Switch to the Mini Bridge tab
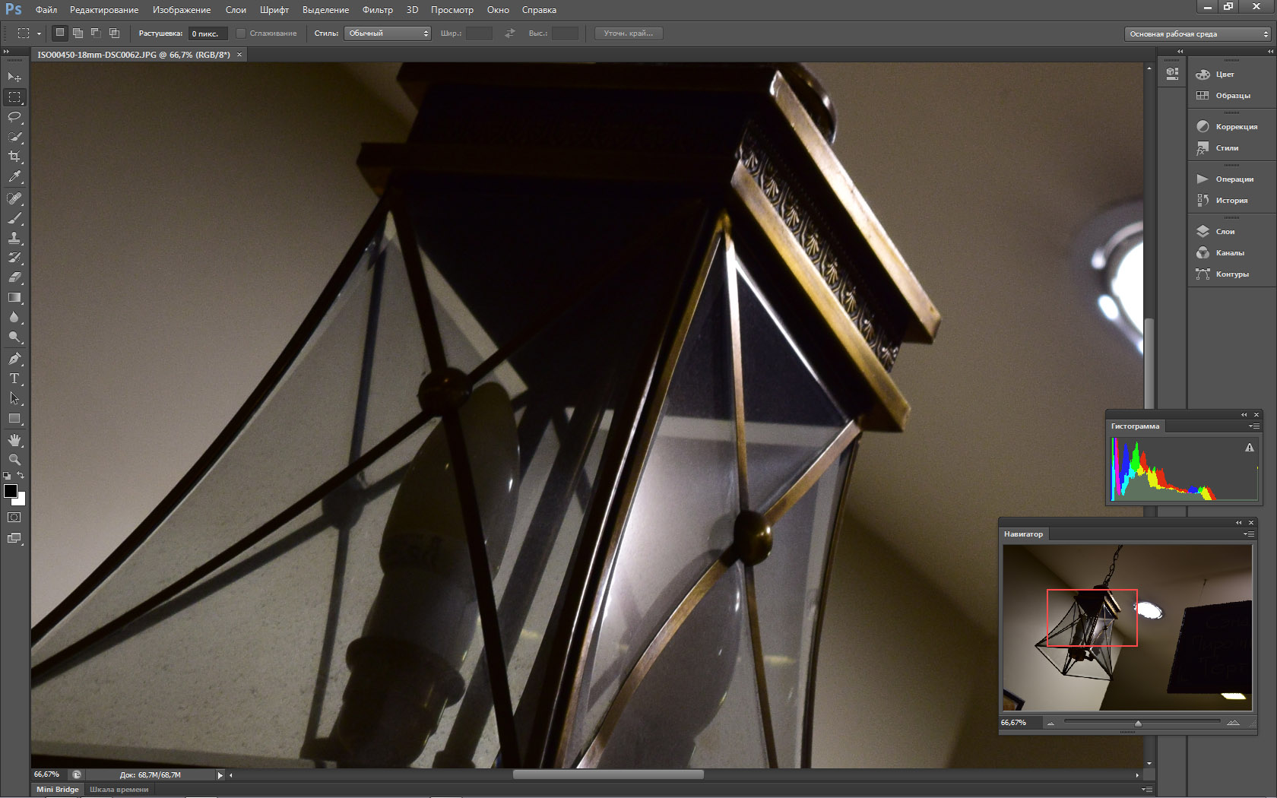Screen dimensions: 1277x798 58,790
